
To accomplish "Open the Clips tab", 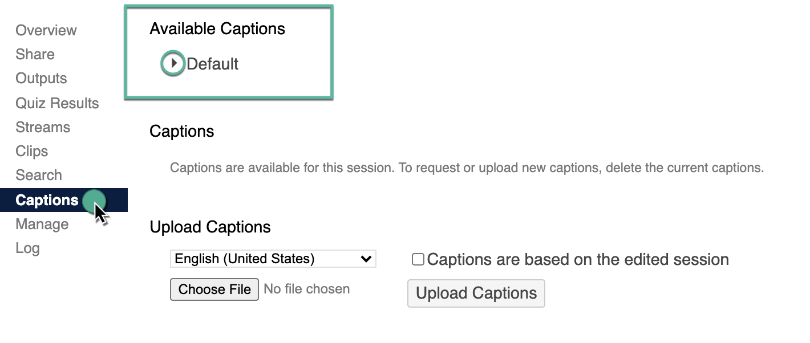I will [32, 151].
